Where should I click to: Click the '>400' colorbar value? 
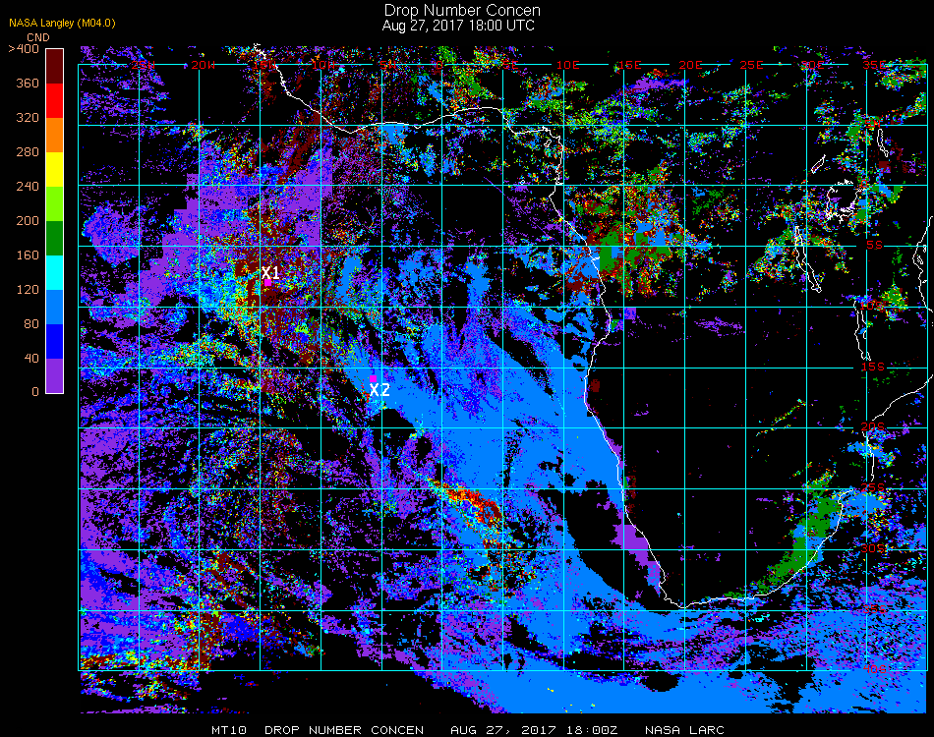(24, 49)
